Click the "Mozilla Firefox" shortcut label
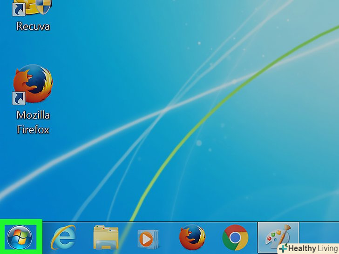 pos(33,122)
